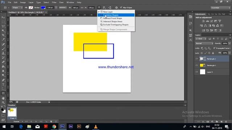
Task: Toggle Quick Mask mode
Action: (x=3, y=116)
